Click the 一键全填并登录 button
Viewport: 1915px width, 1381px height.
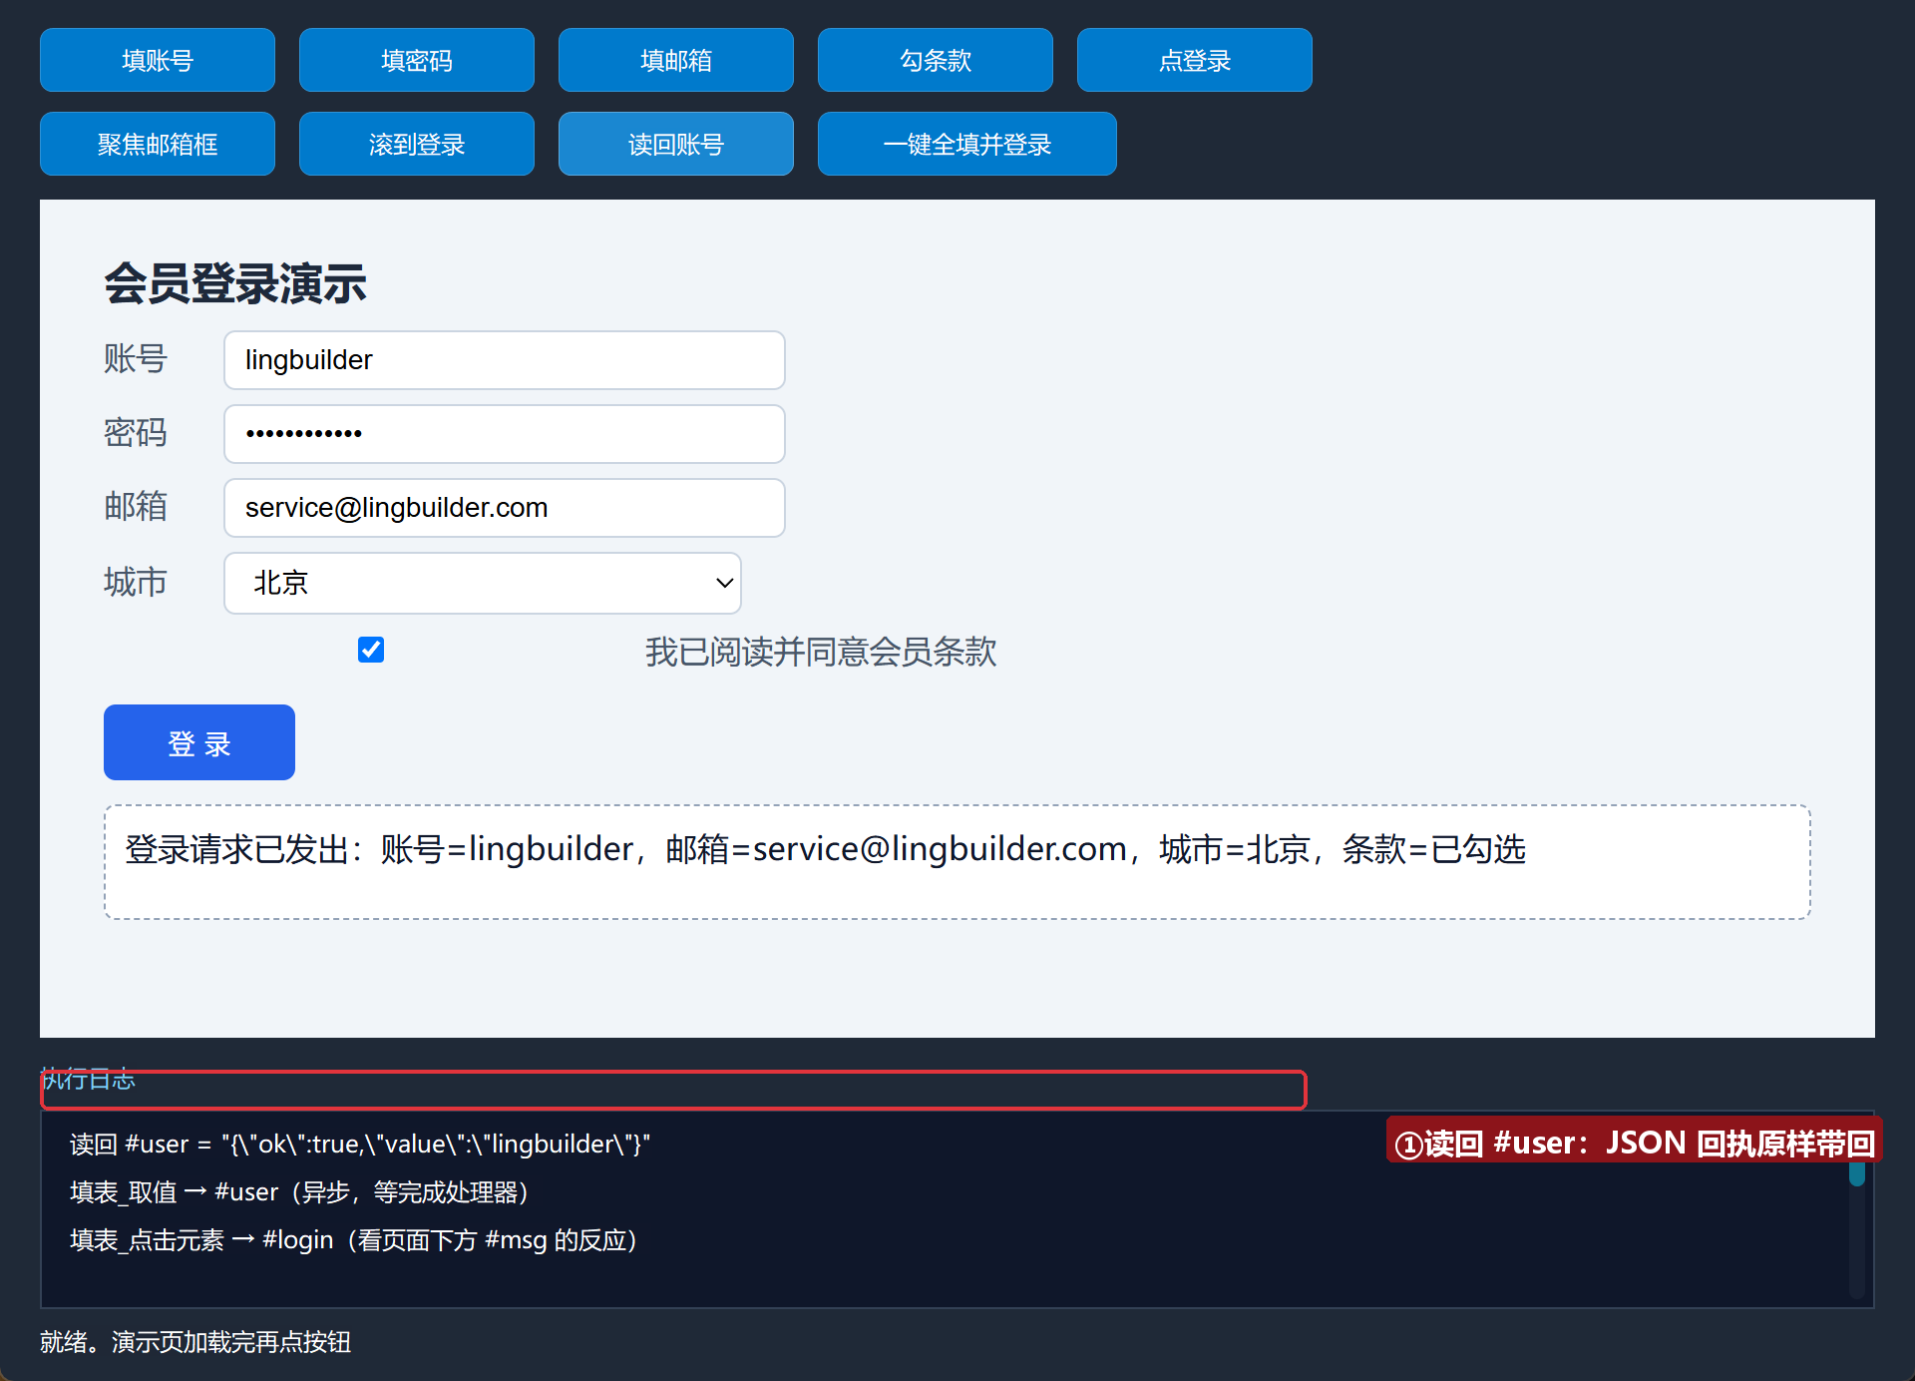967,144
